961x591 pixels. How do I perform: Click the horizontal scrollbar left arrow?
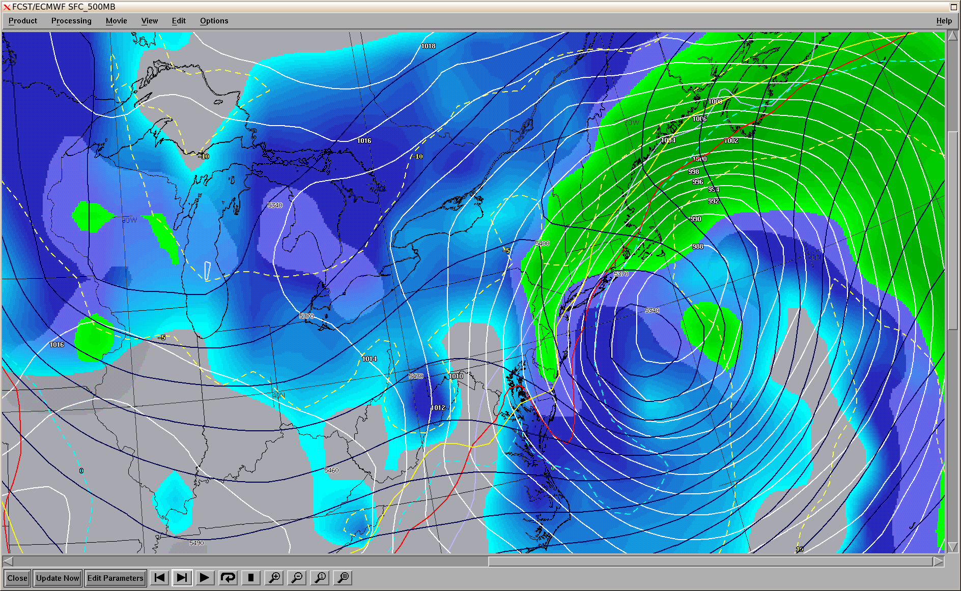[x=8, y=562]
